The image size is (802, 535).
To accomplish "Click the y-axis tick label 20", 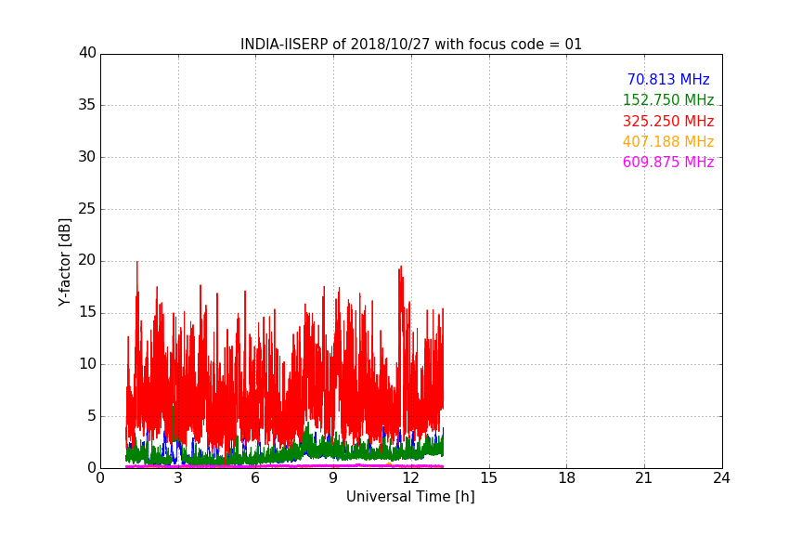I will [x=87, y=260].
